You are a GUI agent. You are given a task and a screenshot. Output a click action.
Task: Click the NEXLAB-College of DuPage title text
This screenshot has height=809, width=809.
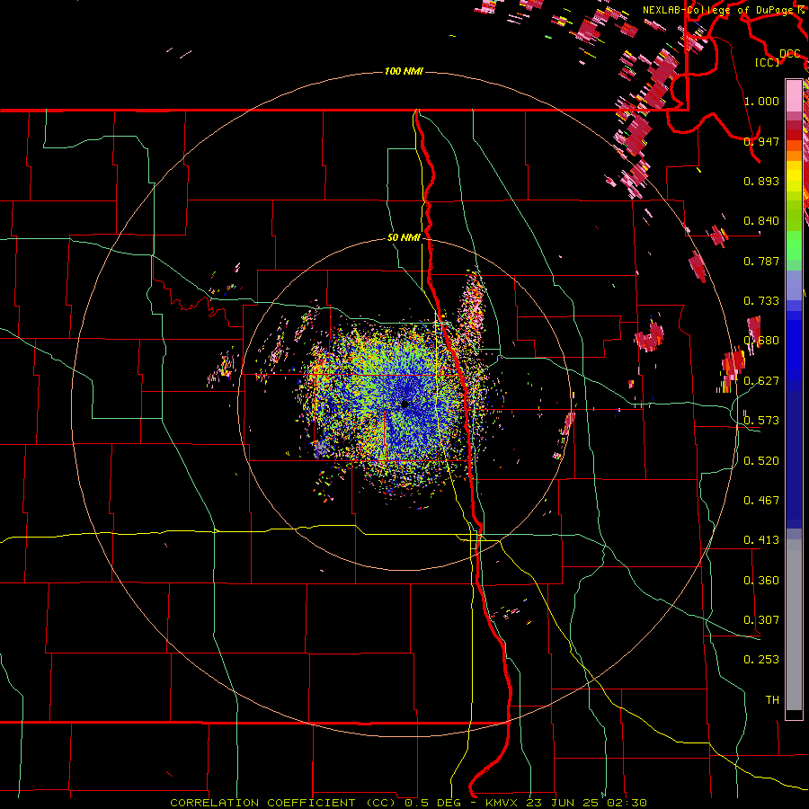720,10
